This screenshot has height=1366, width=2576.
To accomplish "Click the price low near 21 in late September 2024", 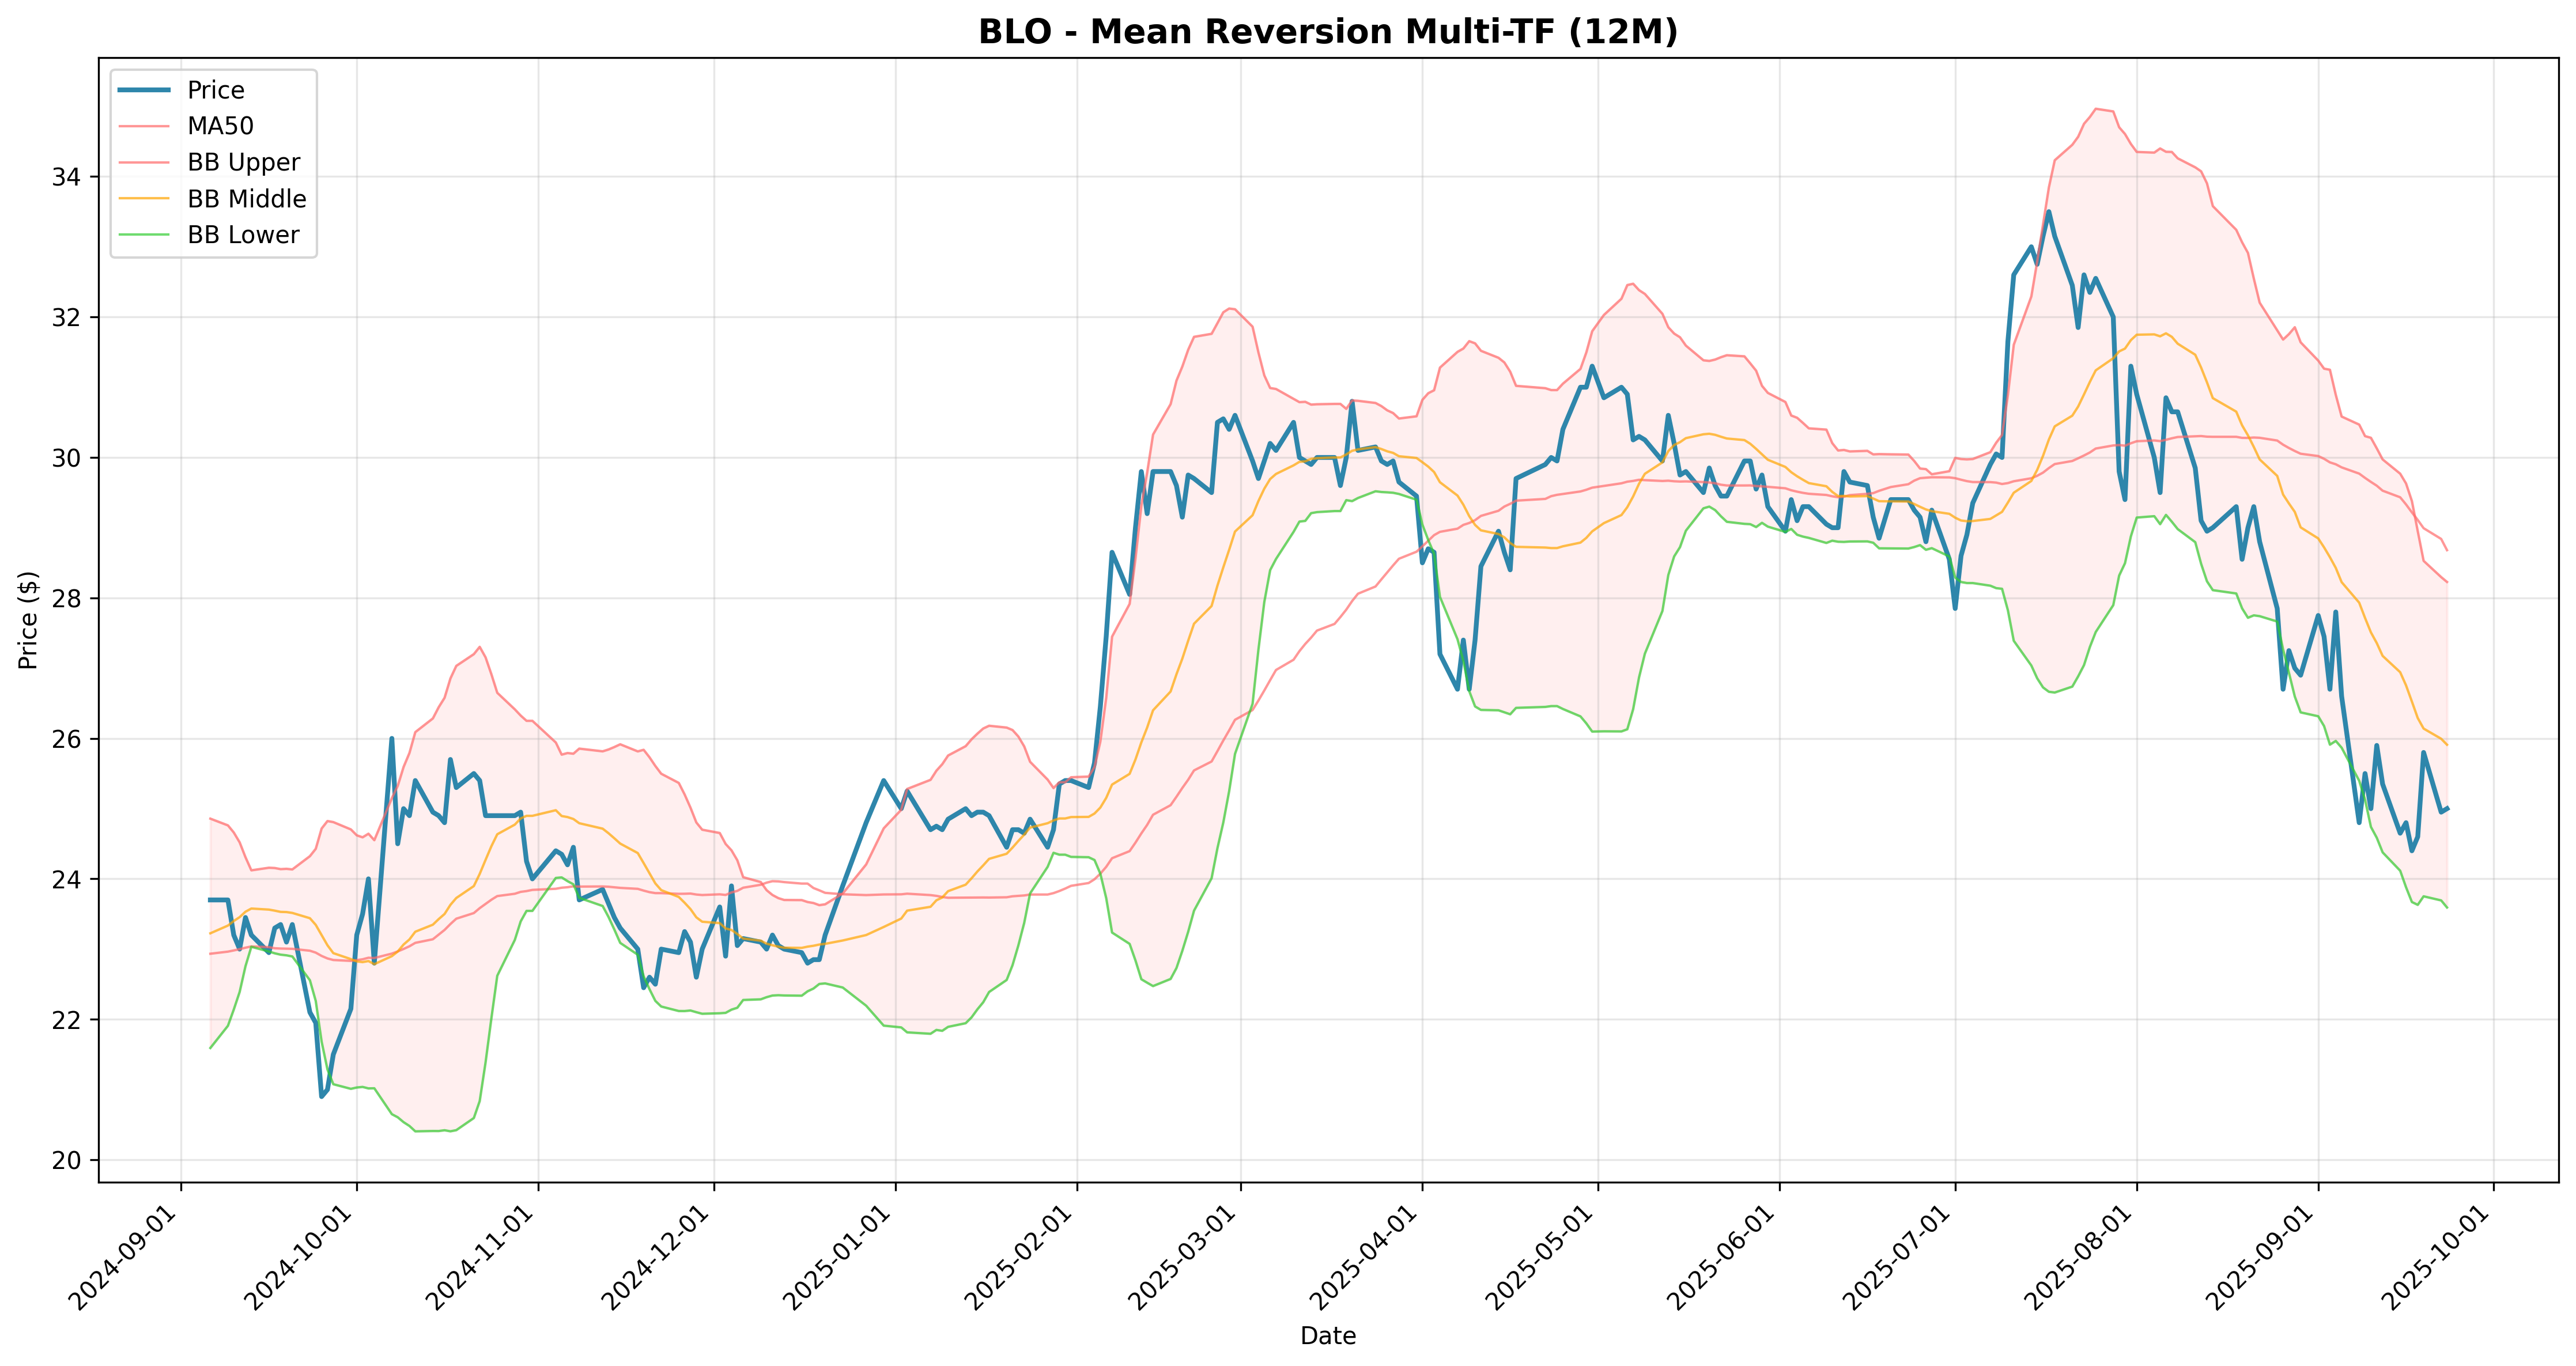I will 321,1097.
